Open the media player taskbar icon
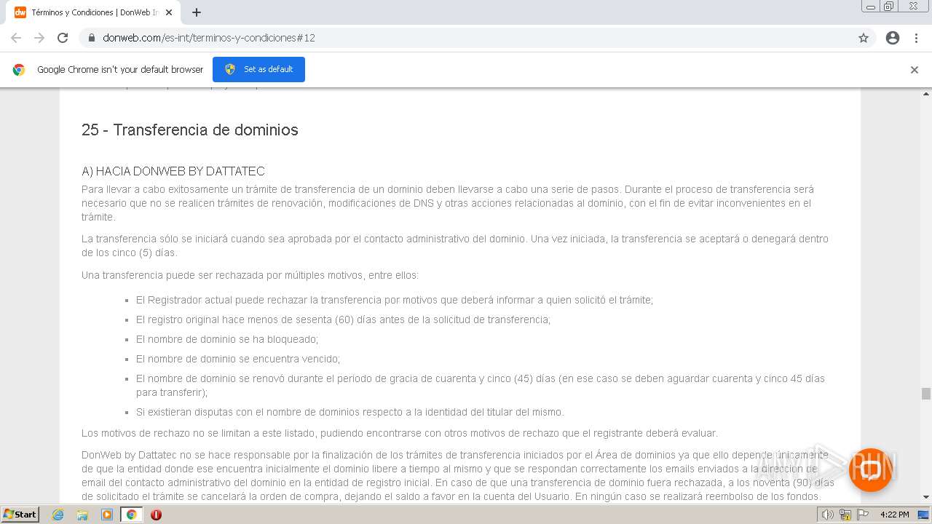Image resolution: width=932 pixels, height=524 pixels. click(x=107, y=515)
